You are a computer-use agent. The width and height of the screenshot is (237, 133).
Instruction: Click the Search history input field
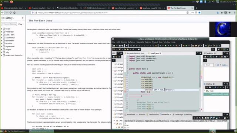point(9,24)
